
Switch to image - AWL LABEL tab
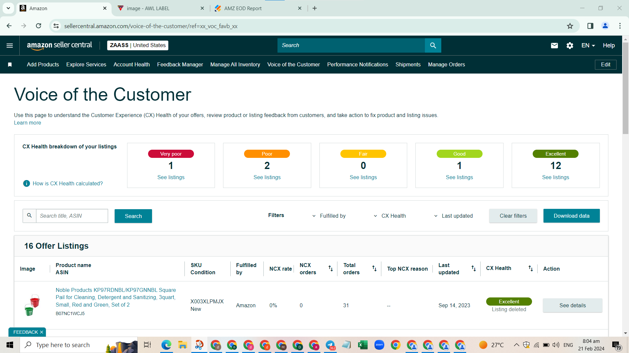tap(160, 8)
